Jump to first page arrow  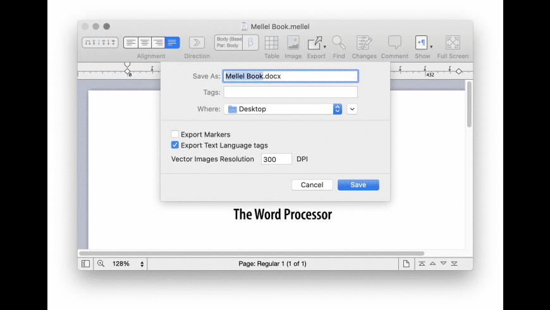[422, 263]
